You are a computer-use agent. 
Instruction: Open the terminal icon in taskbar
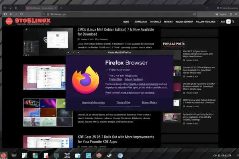(57, 155)
